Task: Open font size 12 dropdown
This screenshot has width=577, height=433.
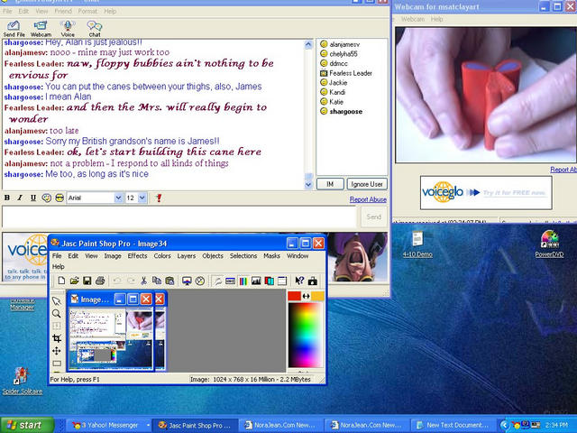Action: (142, 198)
